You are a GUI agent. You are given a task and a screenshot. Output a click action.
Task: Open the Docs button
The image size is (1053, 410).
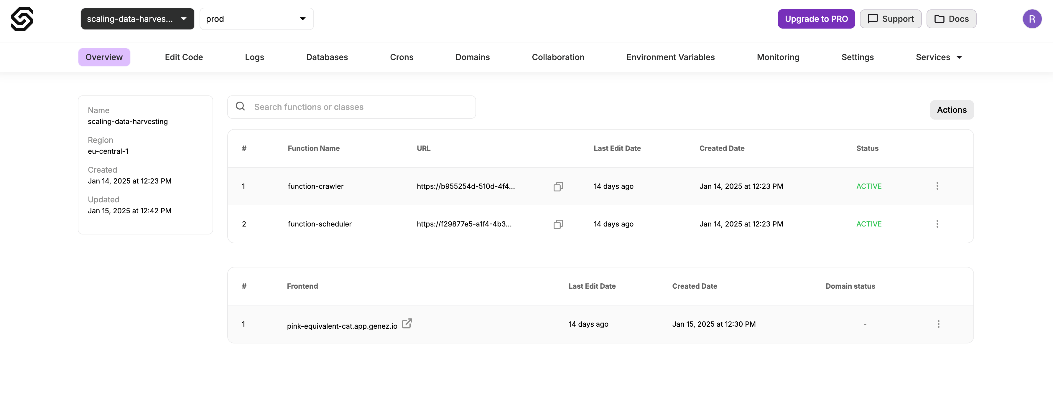[951, 19]
